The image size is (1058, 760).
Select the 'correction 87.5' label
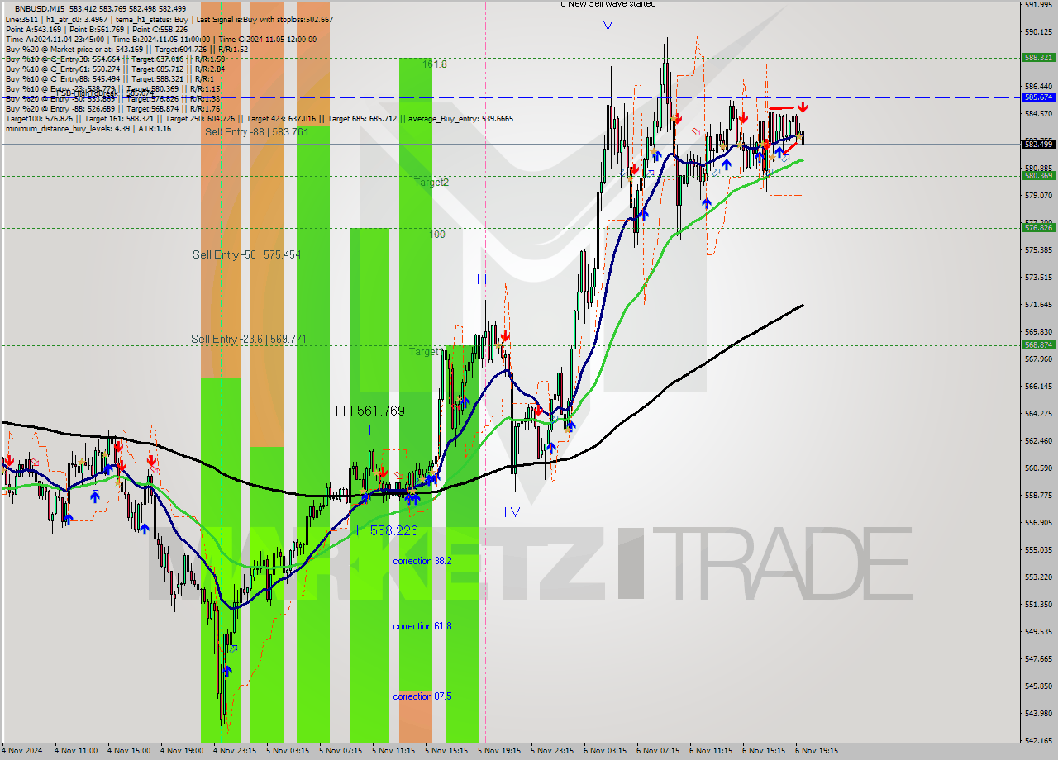tap(422, 696)
